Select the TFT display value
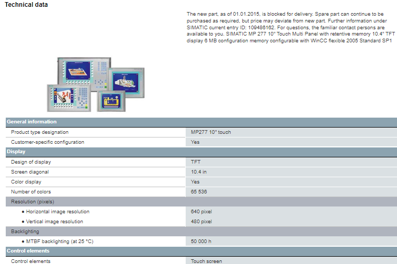This screenshot has height=264, width=397. click(x=196, y=162)
